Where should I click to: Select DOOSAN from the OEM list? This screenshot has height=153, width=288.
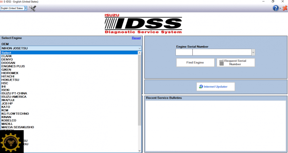69,63
